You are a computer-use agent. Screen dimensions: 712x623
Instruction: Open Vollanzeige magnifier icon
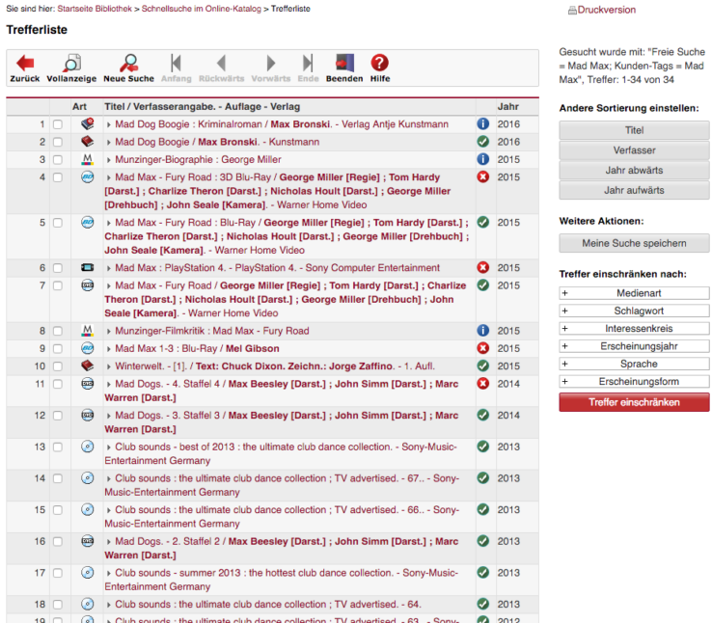coord(71,64)
